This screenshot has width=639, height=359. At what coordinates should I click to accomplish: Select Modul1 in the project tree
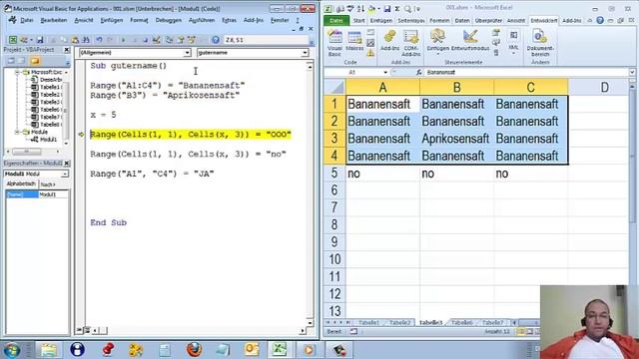[x=48, y=140]
